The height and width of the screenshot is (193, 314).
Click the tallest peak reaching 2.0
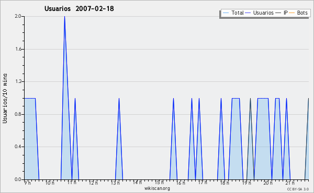[x=64, y=17]
